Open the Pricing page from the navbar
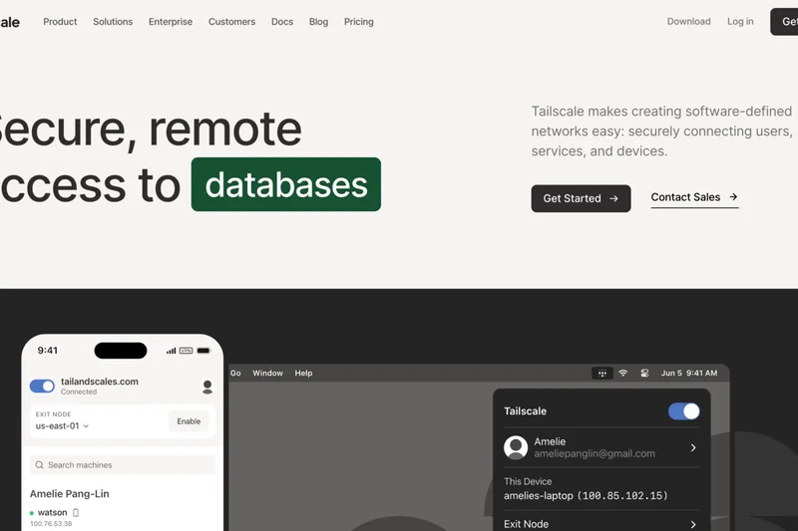This screenshot has width=798, height=531. [x=359, y=22]
